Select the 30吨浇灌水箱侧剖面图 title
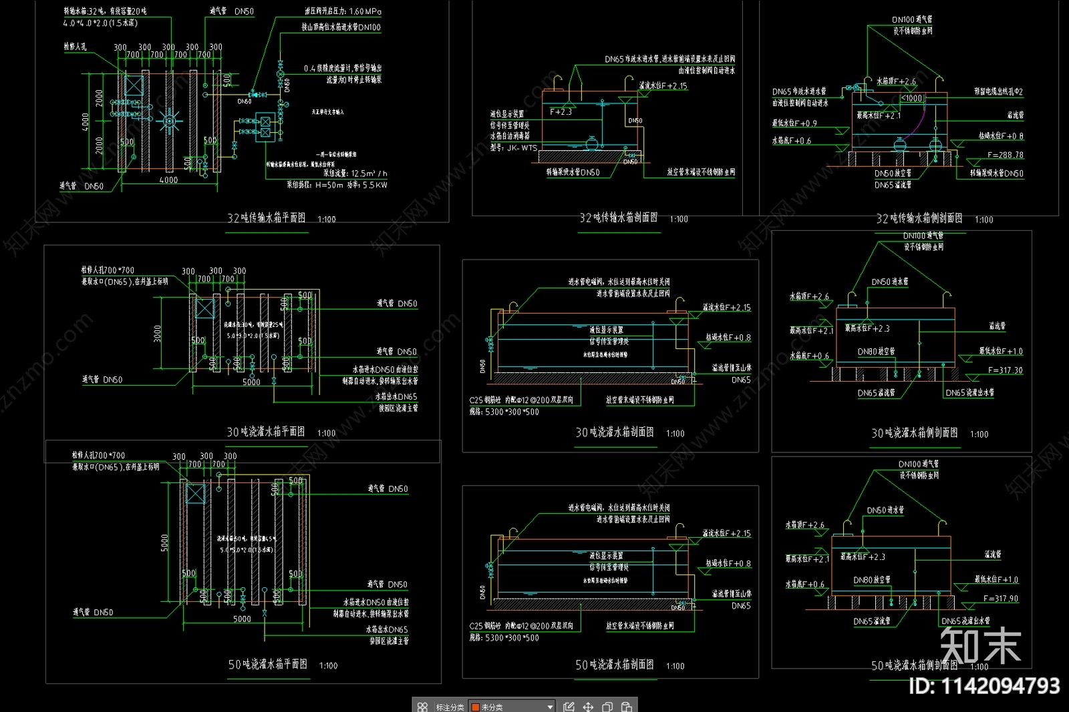Image resolution: width=1069 pixels, height=712 pixels. [x=914, y=433]
